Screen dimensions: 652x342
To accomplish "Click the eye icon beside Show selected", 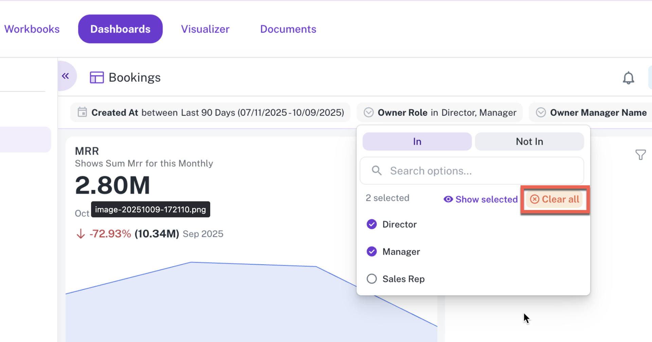I will click(x=448, y=199).
